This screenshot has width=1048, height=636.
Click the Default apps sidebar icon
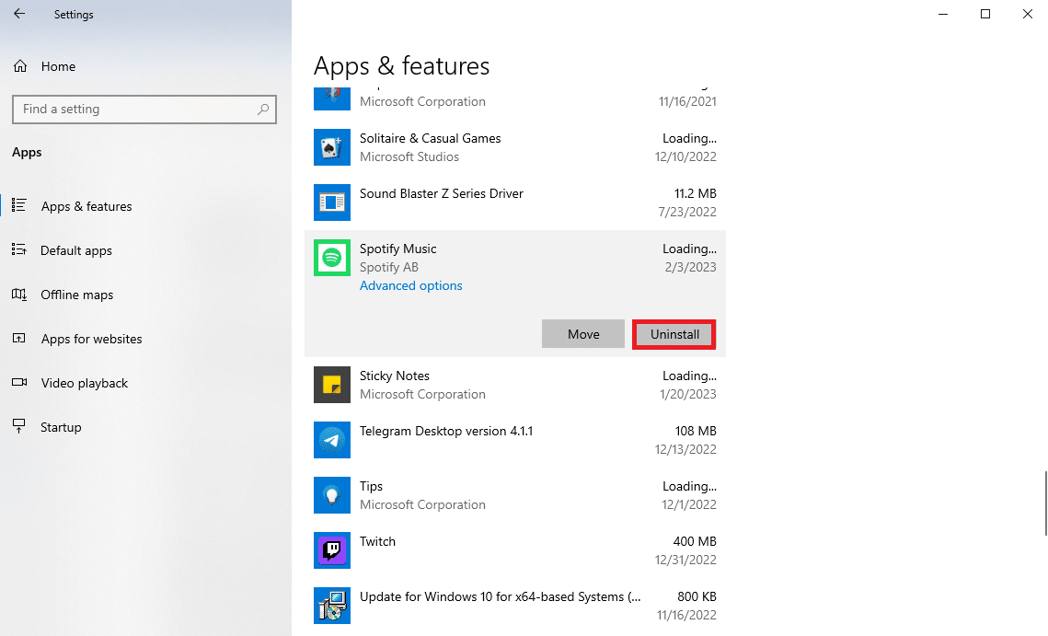click(19, 249)
